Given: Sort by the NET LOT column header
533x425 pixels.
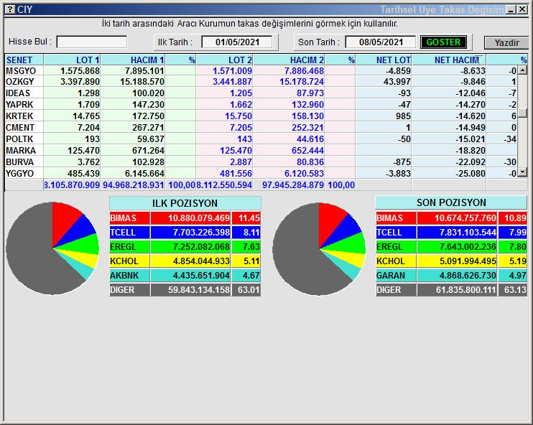Looking at the screenshot, I should [x=384, y=60].
